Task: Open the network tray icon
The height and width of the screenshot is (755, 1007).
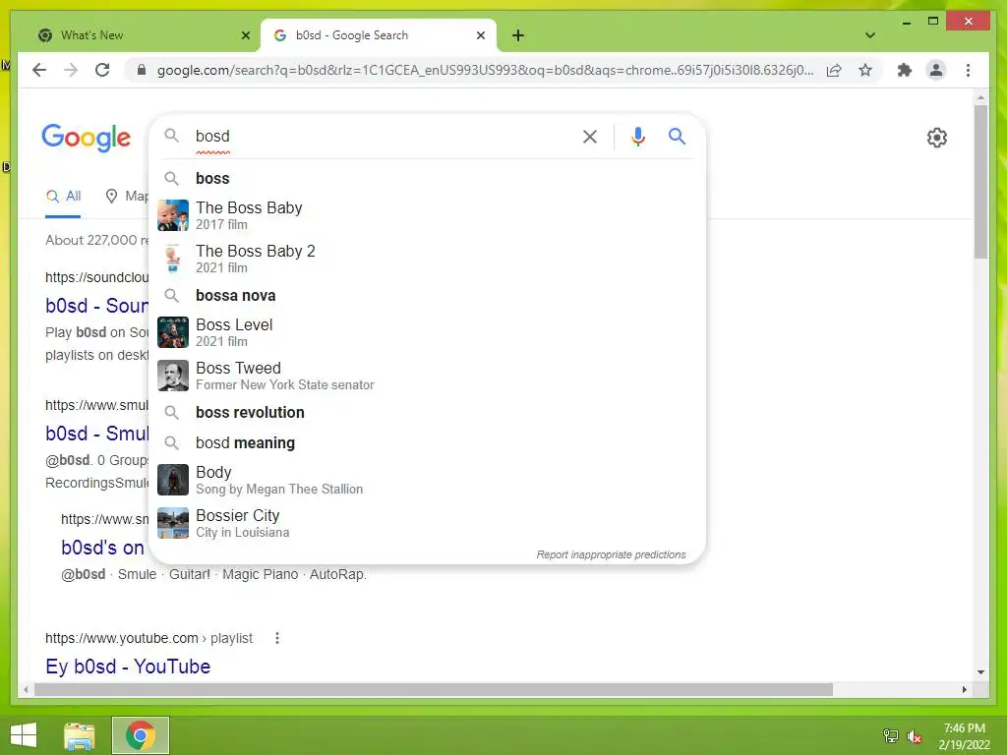Action: [x=891, y=736]
